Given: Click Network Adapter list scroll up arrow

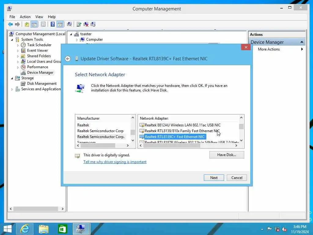Looking at the screenshot, I should click(x=241, y=118).
